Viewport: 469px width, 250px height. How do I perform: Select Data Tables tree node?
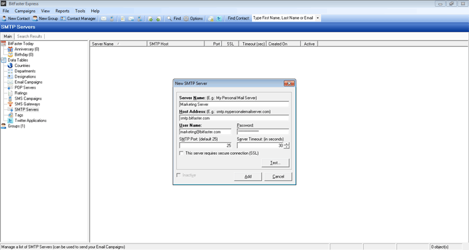17,60
